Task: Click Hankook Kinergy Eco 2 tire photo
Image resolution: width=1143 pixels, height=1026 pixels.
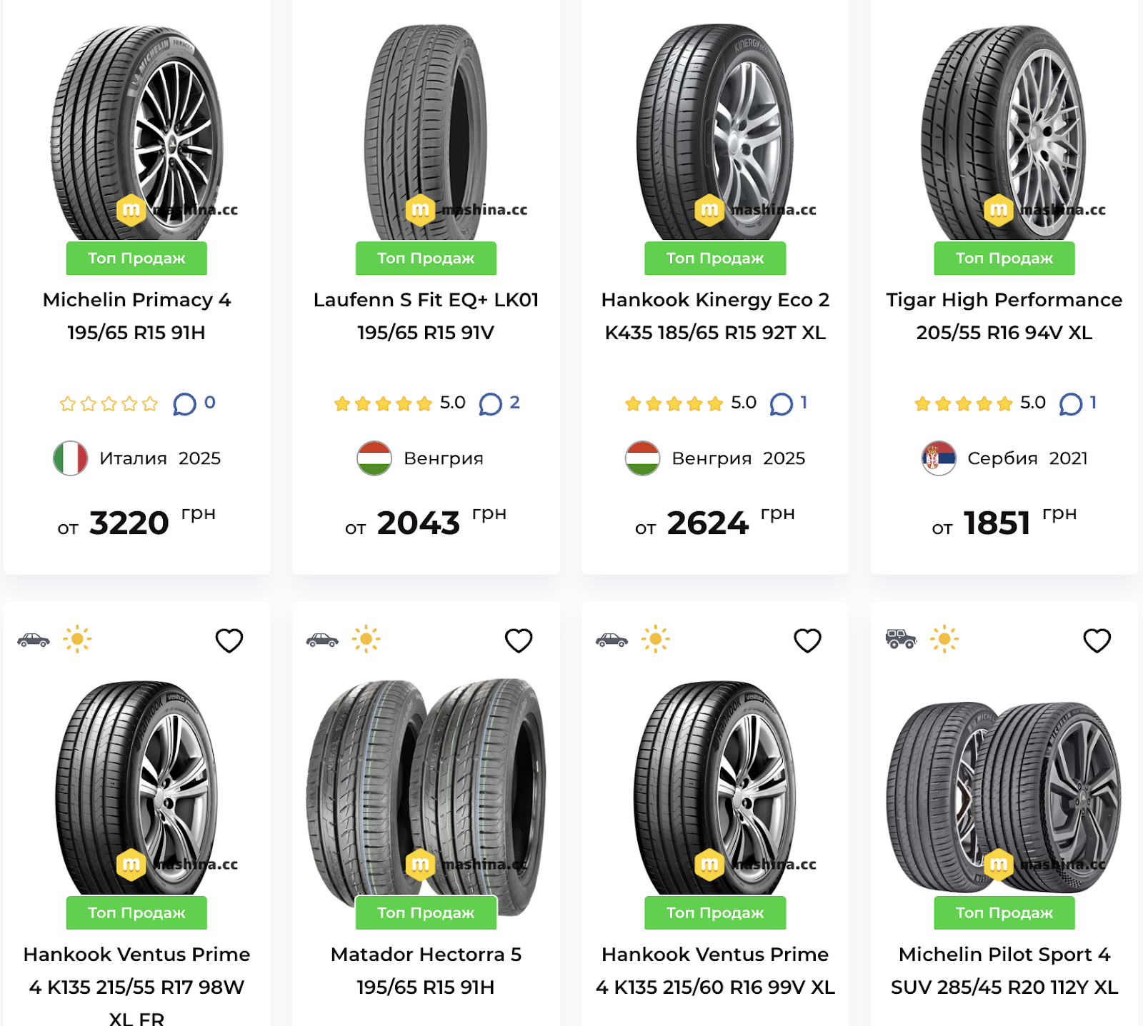Action: coord(715,132)
